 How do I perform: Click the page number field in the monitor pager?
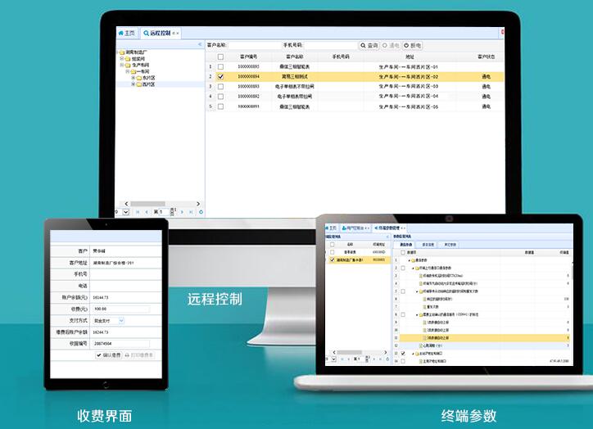pos(163,212)
